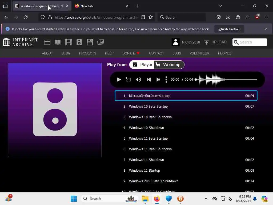Select track Windows 10 Beta Startup
The image size is (273, 205).
click(x=186, y=106)
